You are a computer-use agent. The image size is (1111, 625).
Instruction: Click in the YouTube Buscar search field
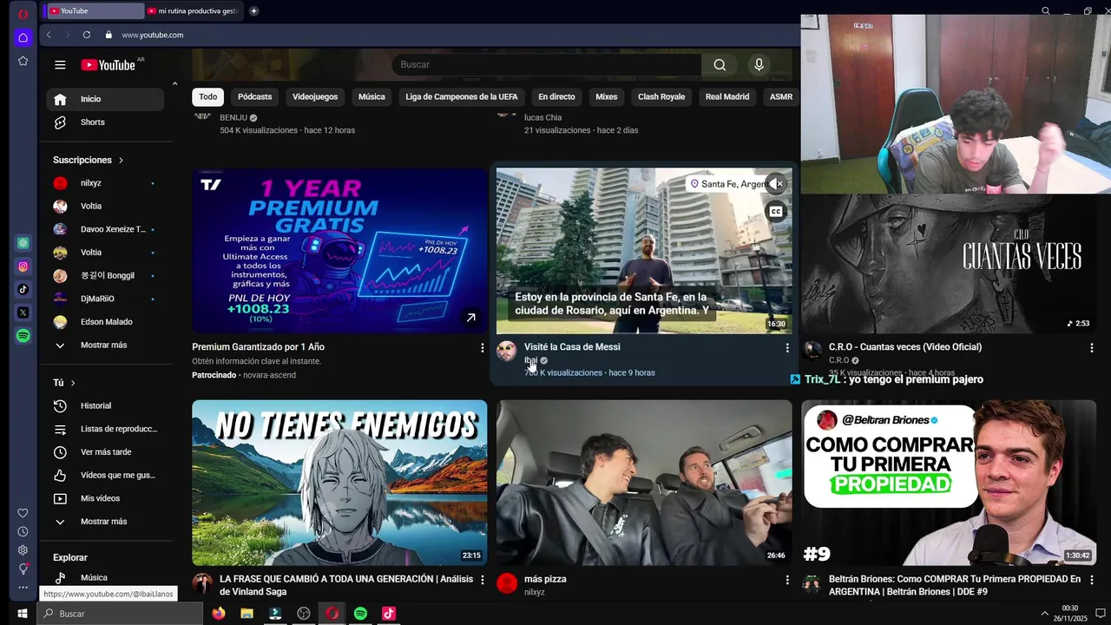[547, 64]
